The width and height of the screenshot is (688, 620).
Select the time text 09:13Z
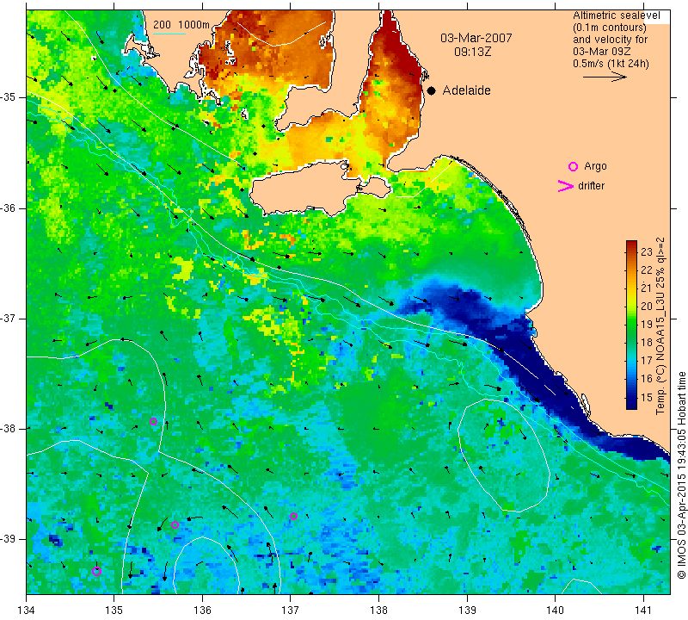coord(472,52)
